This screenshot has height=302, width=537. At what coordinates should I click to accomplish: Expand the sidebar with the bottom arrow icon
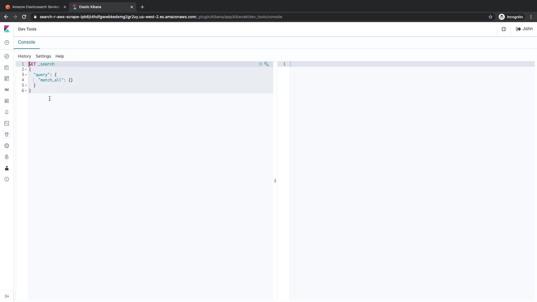point(7,296)
